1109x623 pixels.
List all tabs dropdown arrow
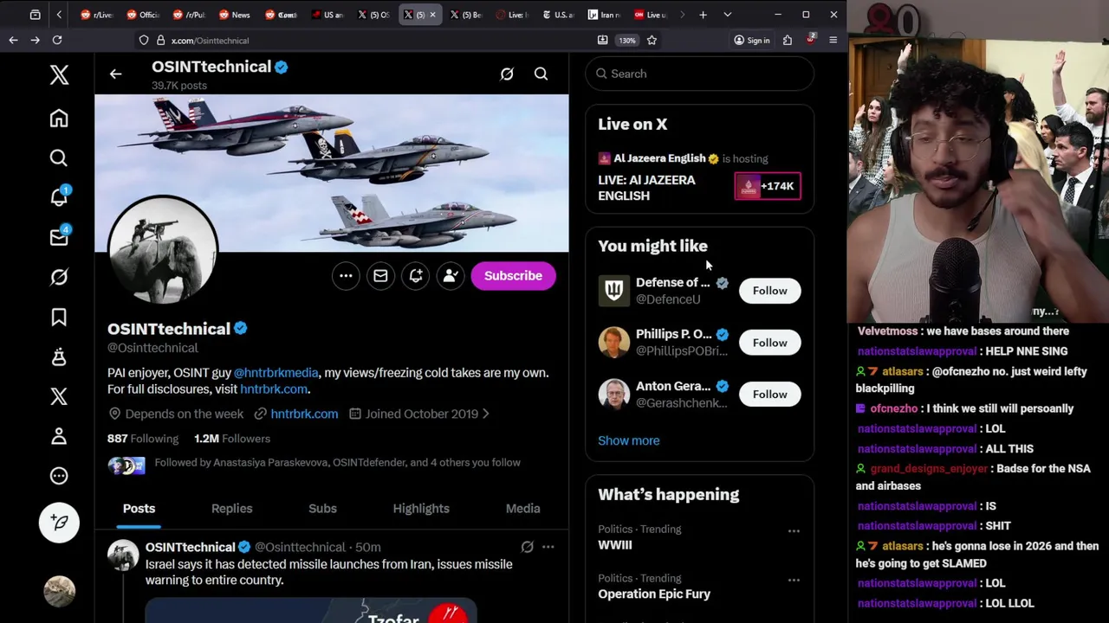click(x=727, y=15)
